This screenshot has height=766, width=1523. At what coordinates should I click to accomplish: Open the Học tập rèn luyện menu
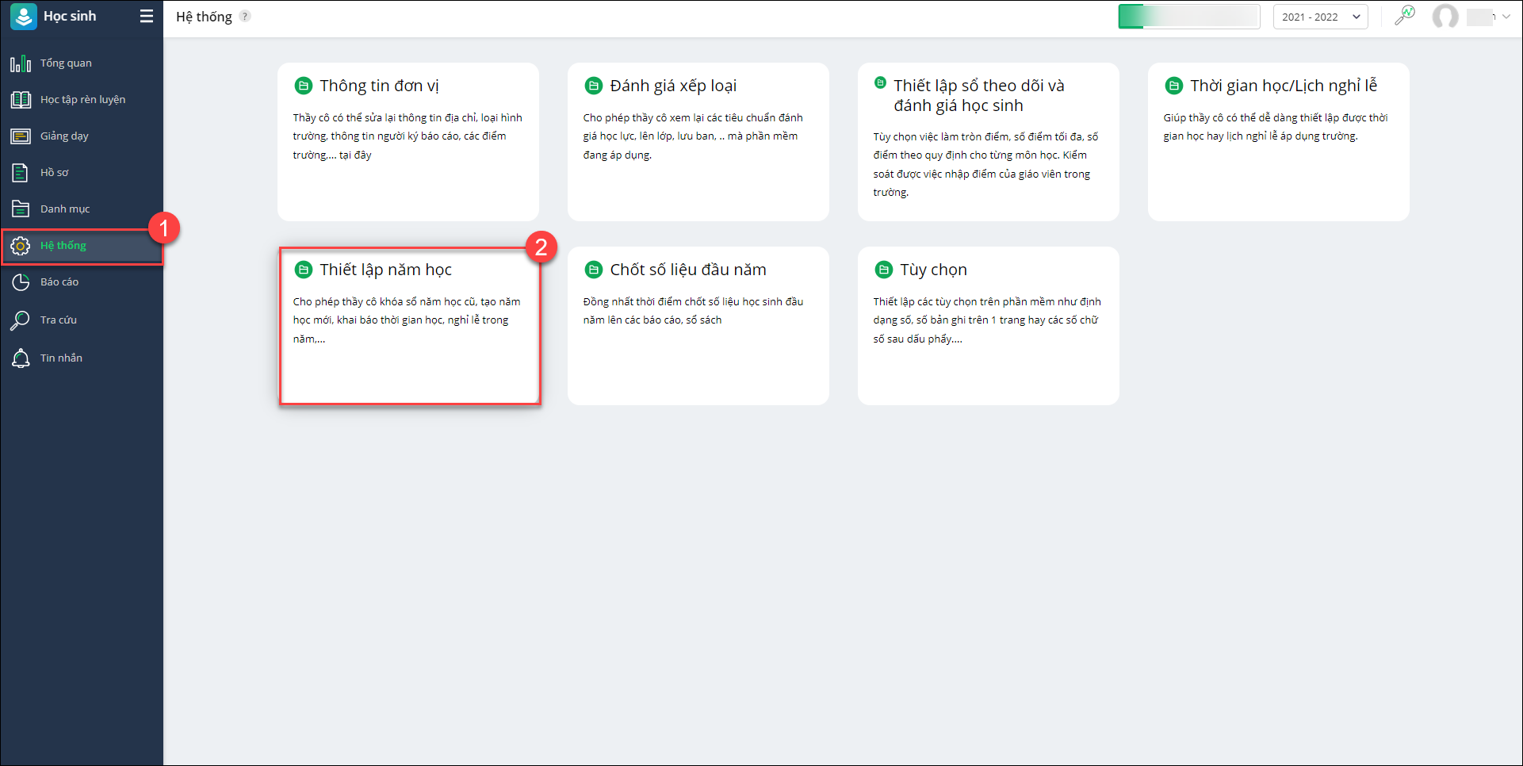82,100
